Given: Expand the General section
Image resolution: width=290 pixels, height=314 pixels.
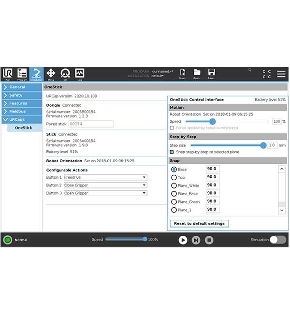Looking at the screenshot, I should [x=22, y=87].
